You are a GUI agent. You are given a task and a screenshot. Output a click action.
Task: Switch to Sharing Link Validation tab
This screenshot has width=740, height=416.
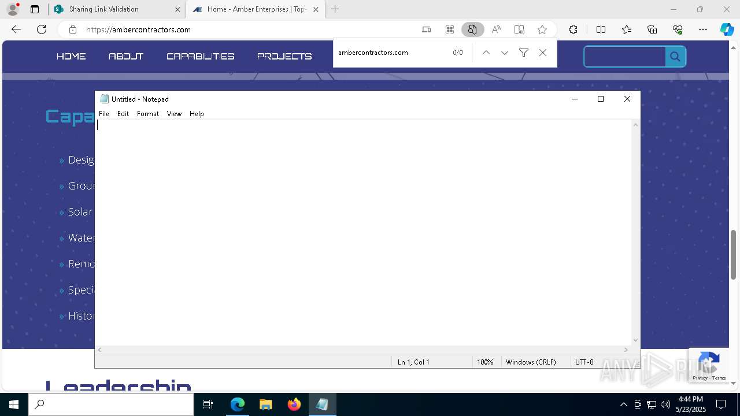coord(116,9)
